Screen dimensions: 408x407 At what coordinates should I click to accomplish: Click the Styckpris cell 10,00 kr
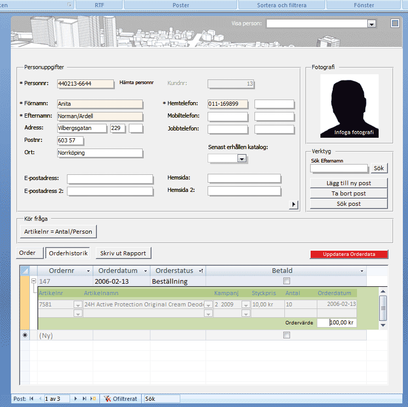[x=268, y=304]
